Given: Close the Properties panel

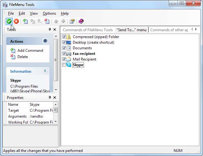Looking at the screenshot, I should [55, 97].
